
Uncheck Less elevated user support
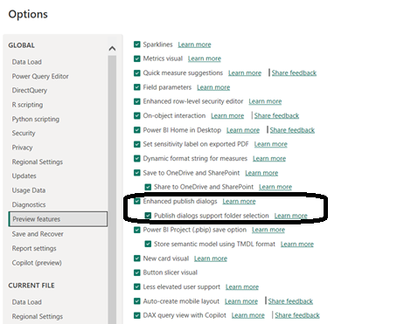click(x=137, y=286)
